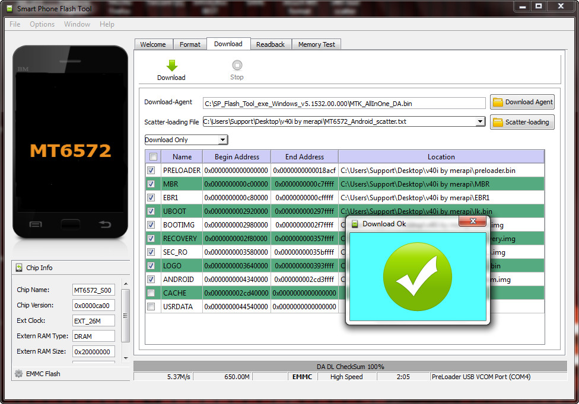Click the Smart Phone Flash Tool title icon
The height and width of the screenshot is (404, 579).
9,8
